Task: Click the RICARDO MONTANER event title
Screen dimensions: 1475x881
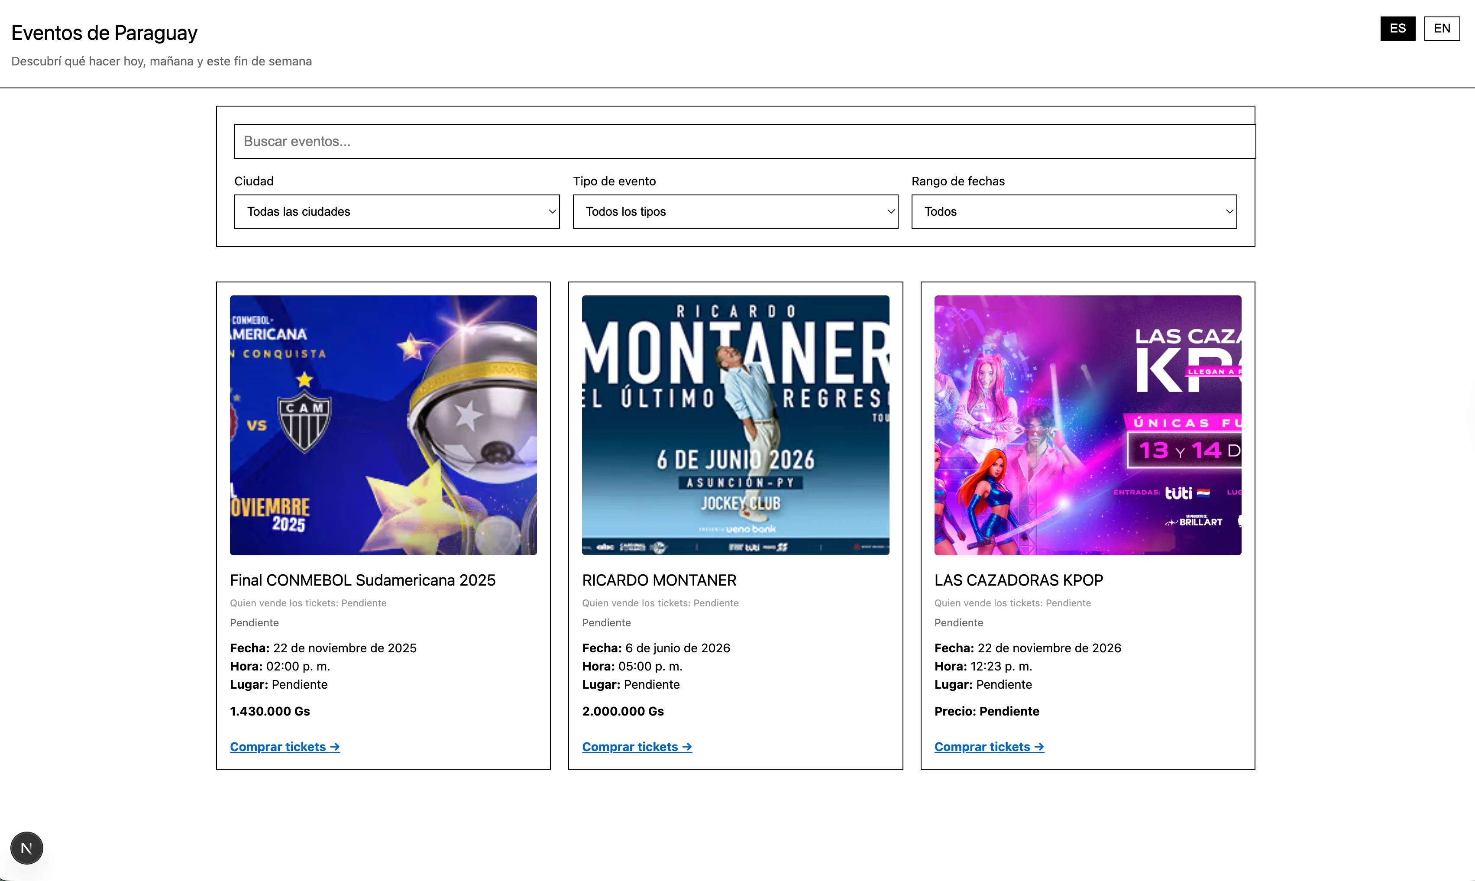Action: (659, 580)
